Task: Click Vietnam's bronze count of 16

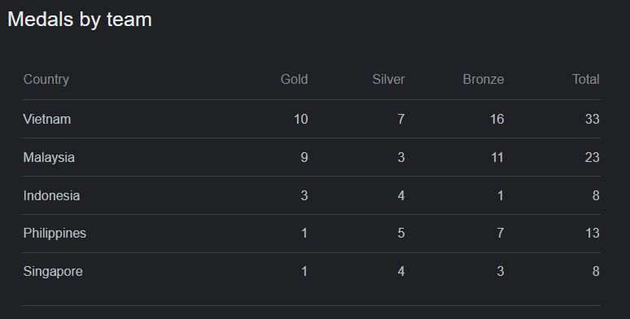Action: 497,119
